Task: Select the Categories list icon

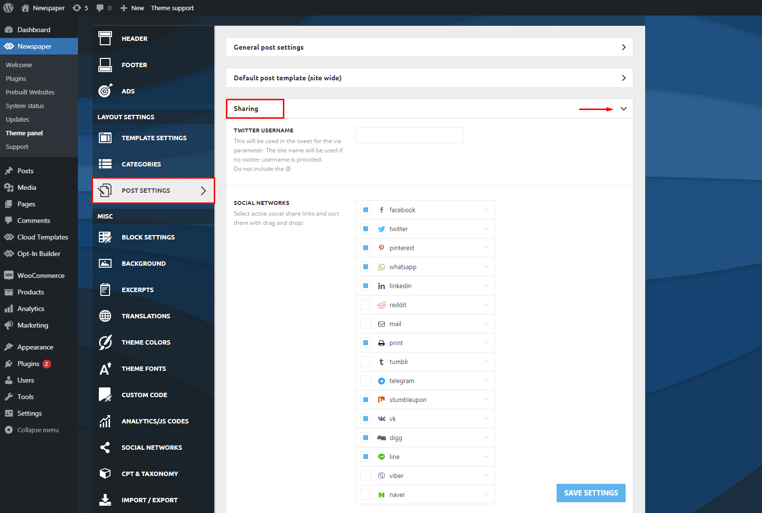Action: click(x=105, y=164)
